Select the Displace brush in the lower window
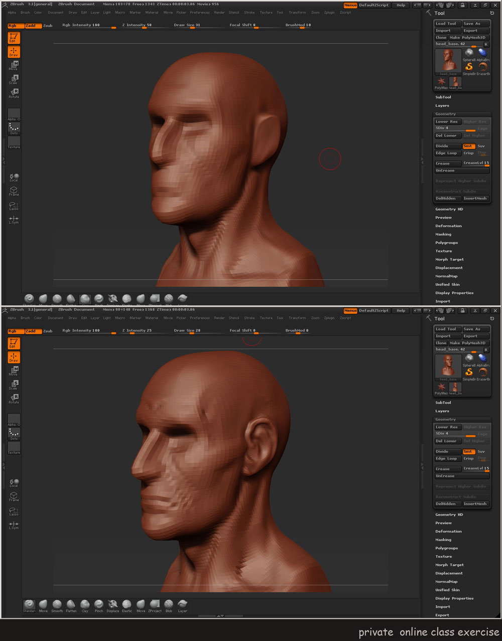 pyautogui.click(x=113, y=605)
